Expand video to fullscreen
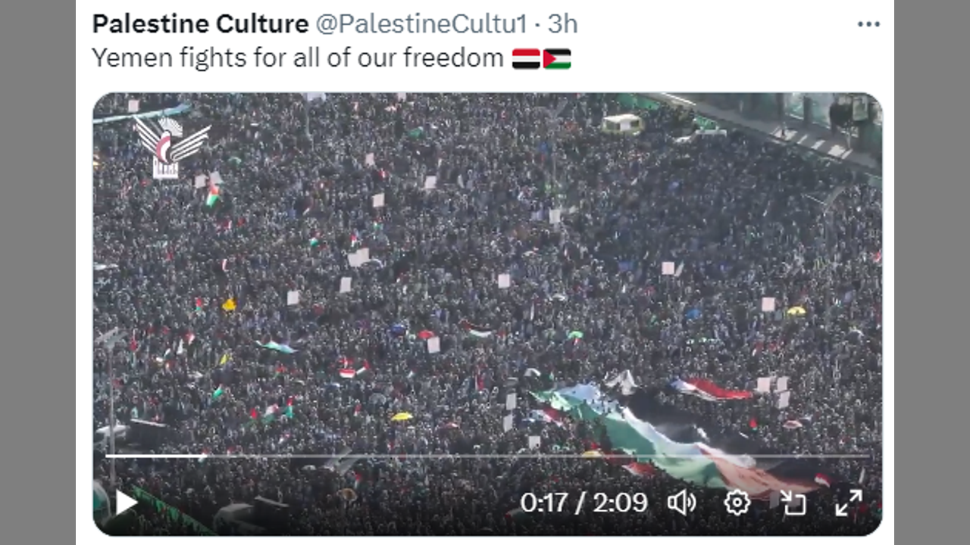This screenshot has width=970, height=545. tap(848, 502)
